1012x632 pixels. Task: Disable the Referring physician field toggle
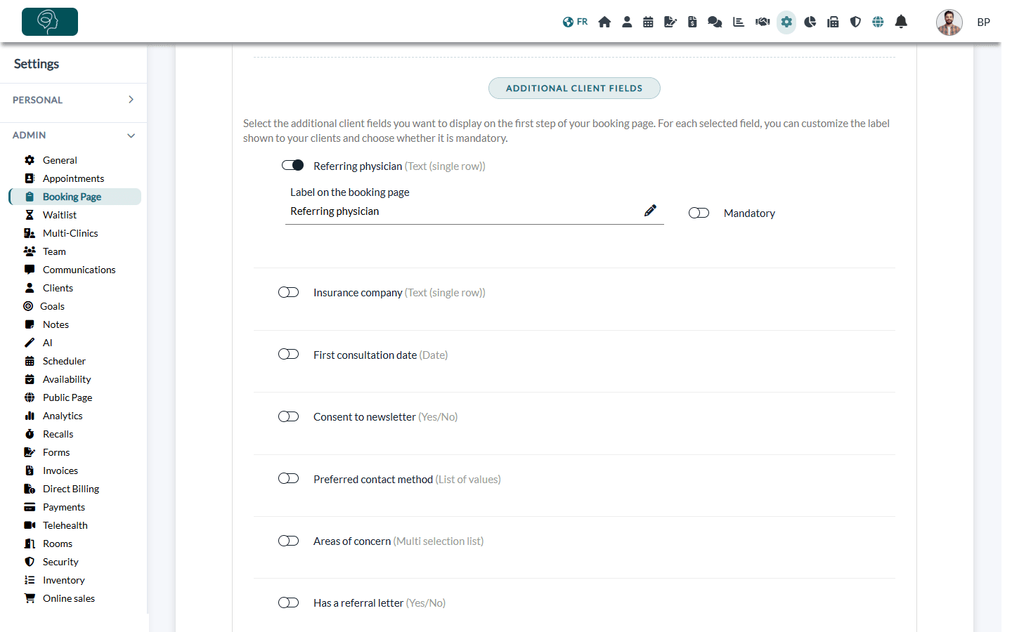coord(292,165)
